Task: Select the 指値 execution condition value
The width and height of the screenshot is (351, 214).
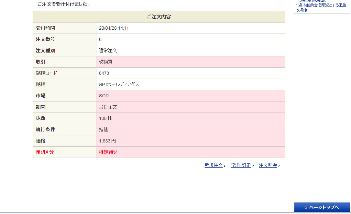Action: pyautogui.click(x=104, y=130)
